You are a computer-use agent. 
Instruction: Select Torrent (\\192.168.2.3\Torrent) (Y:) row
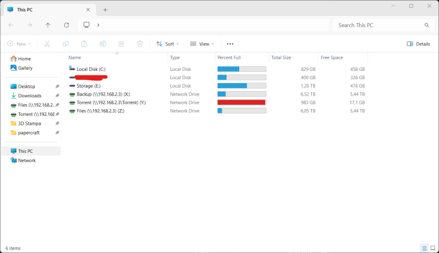111,102
